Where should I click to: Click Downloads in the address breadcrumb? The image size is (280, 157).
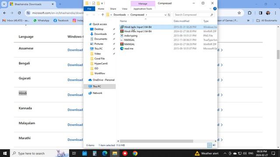119,15
